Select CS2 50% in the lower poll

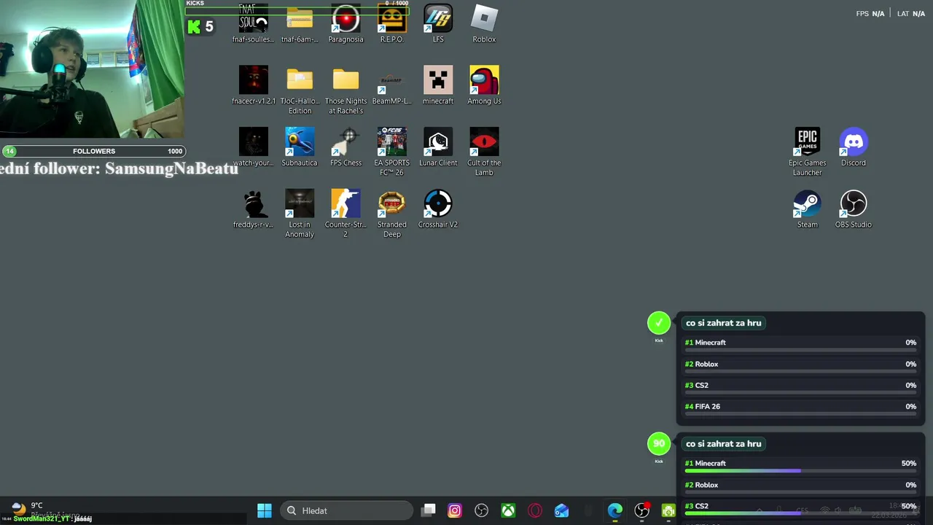(800, 507)
